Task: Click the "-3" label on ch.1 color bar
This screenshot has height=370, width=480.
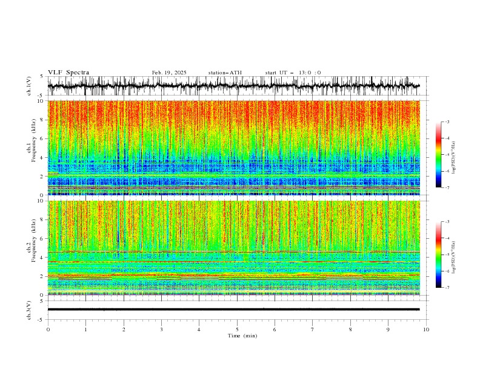Action: (x=447, y=122)
